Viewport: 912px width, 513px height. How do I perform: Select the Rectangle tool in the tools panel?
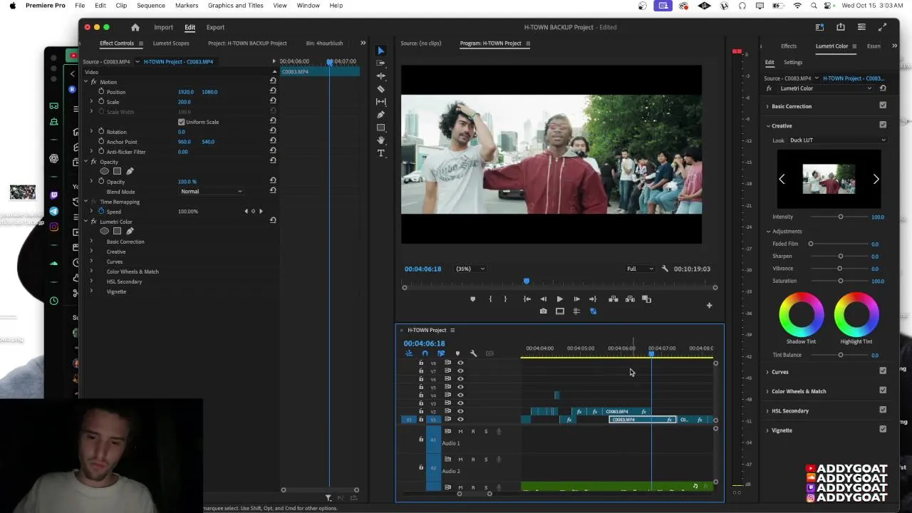click(380, 128)
